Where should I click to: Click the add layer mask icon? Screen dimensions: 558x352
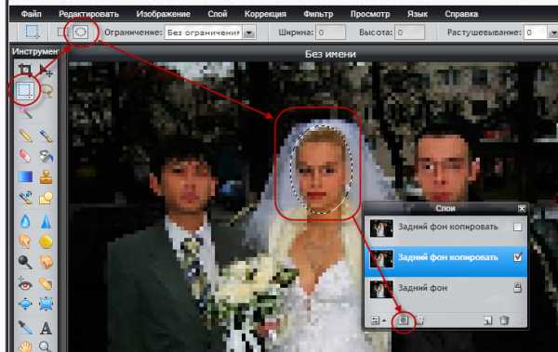[x=403, y=320]
